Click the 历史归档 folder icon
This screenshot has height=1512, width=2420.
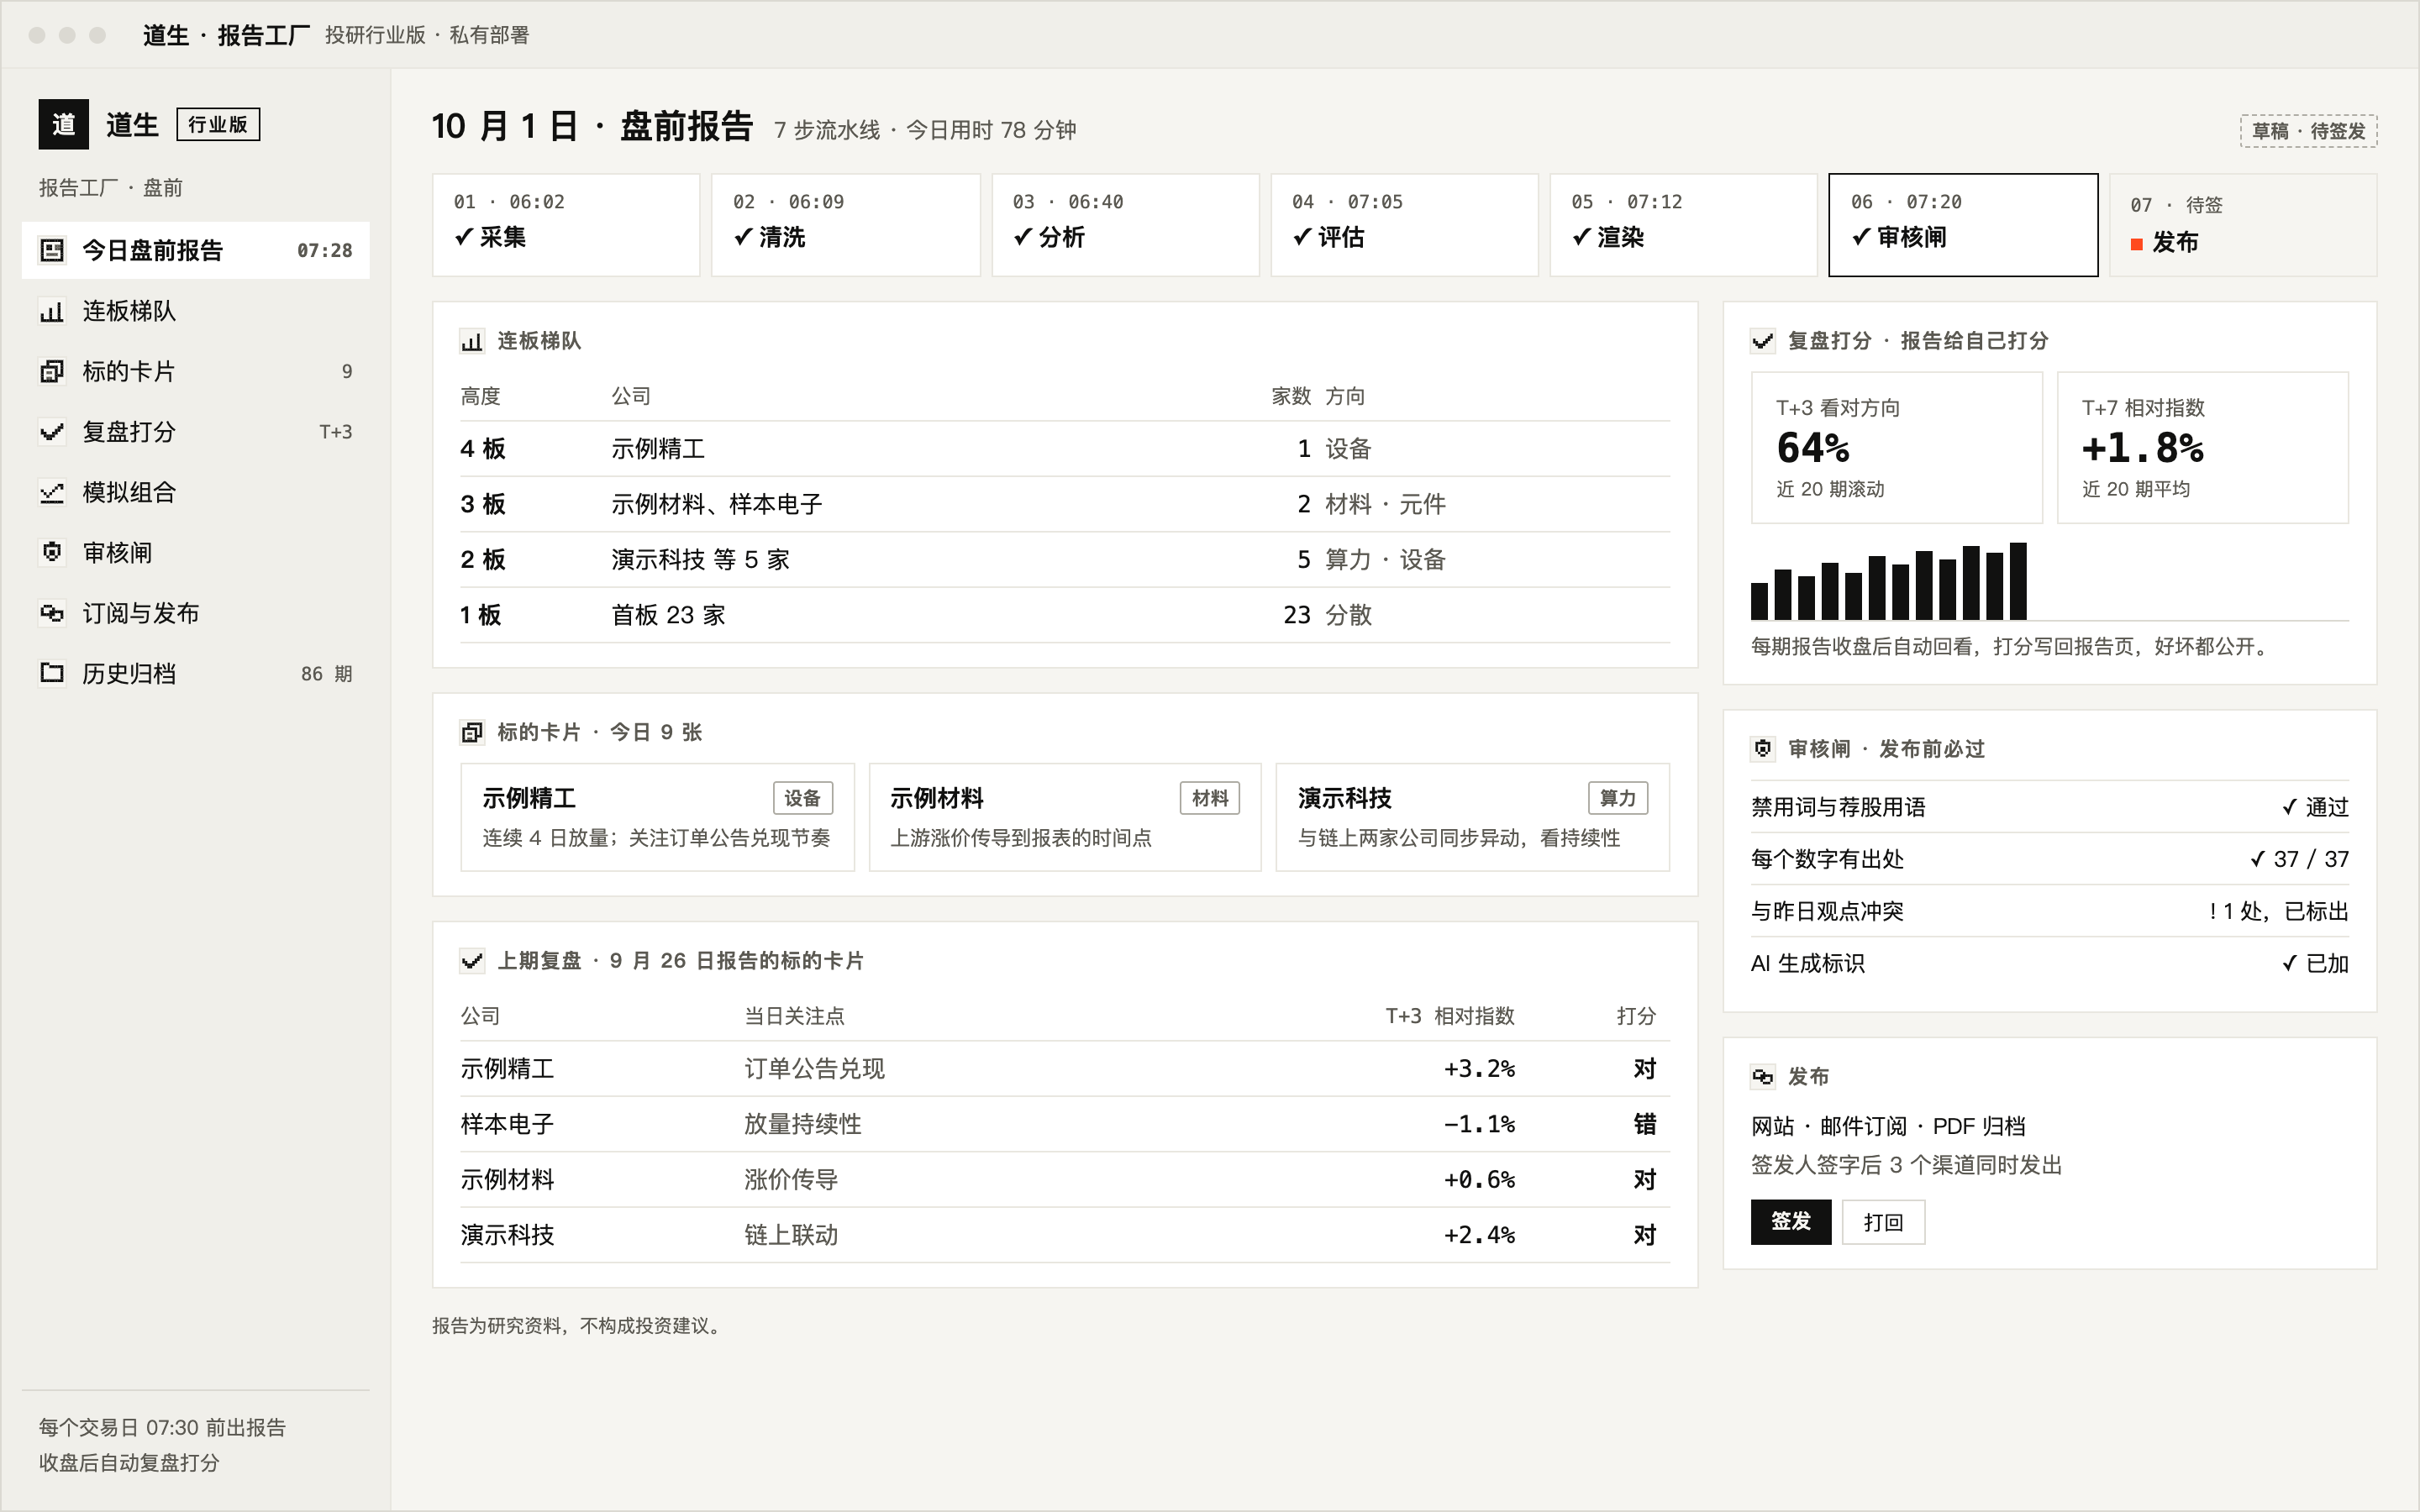(52, 674)
